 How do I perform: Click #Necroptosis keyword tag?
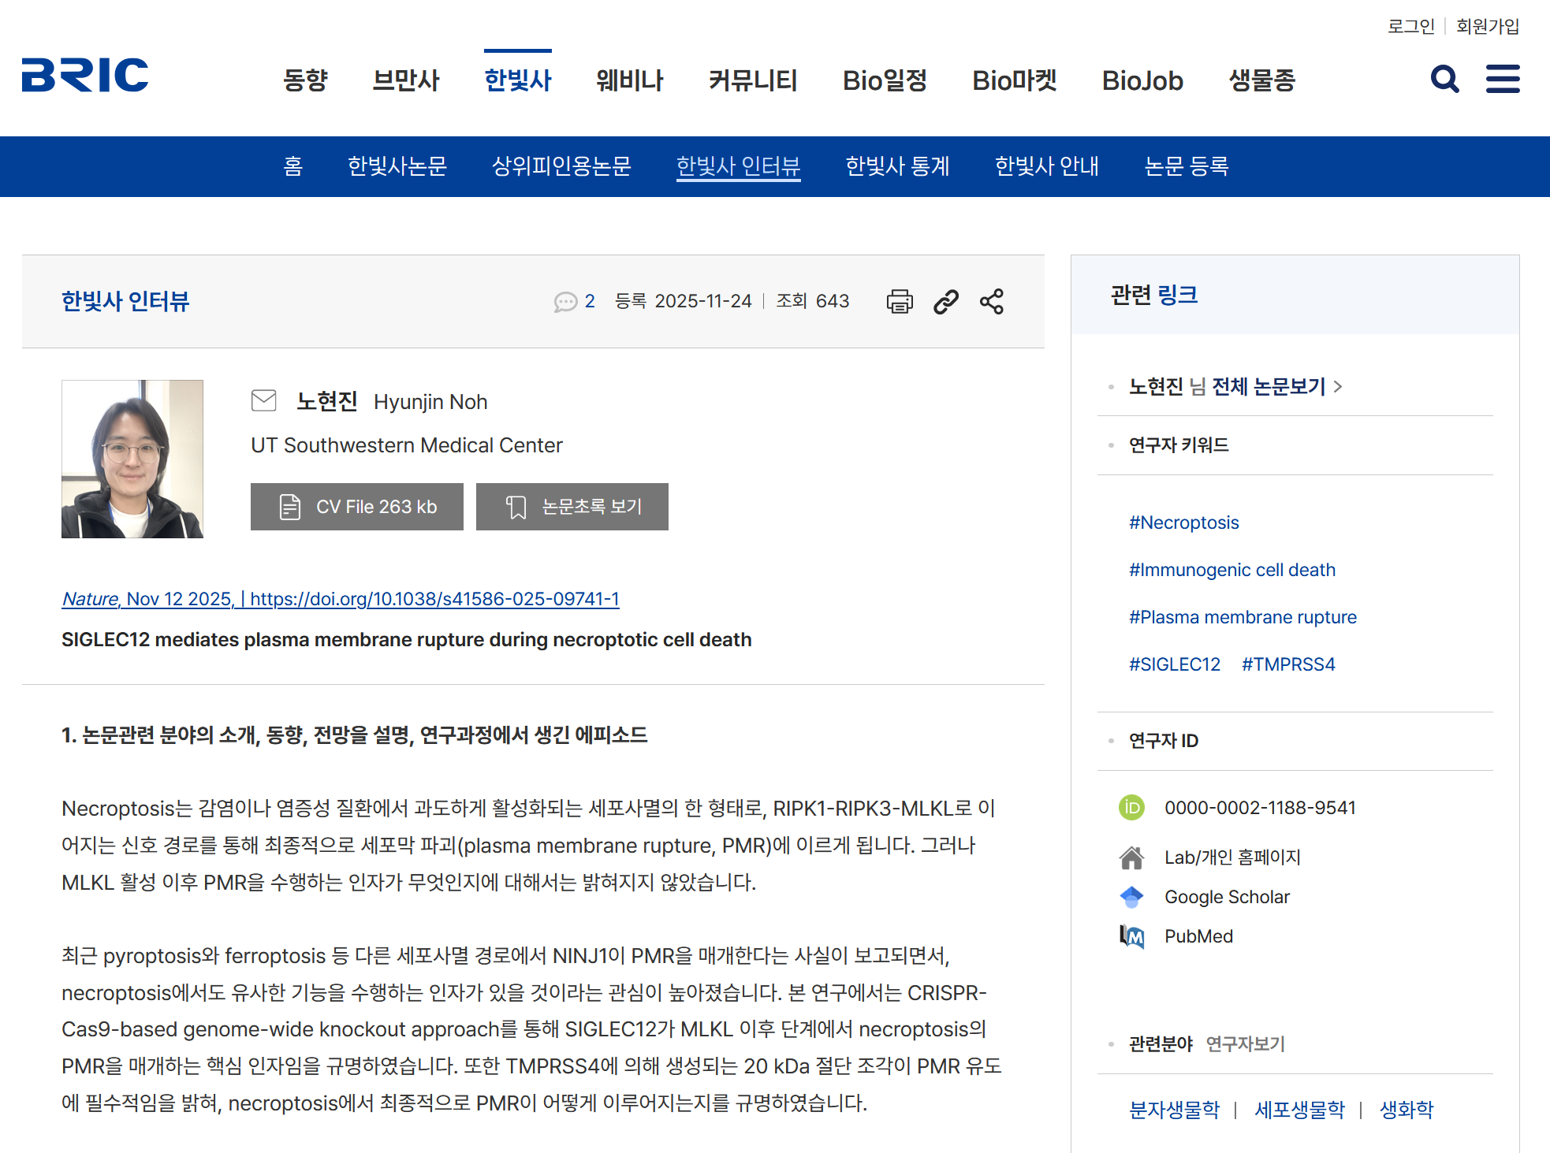pyautogui.click(x=1183, y=523)
